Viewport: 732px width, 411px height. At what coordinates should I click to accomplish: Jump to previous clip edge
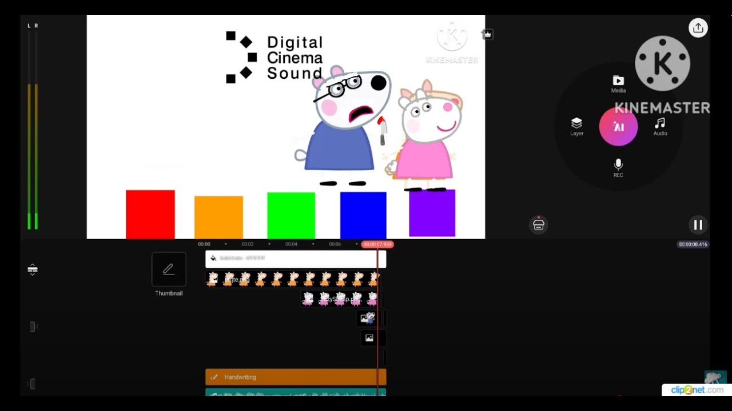[x=34, y=327]
